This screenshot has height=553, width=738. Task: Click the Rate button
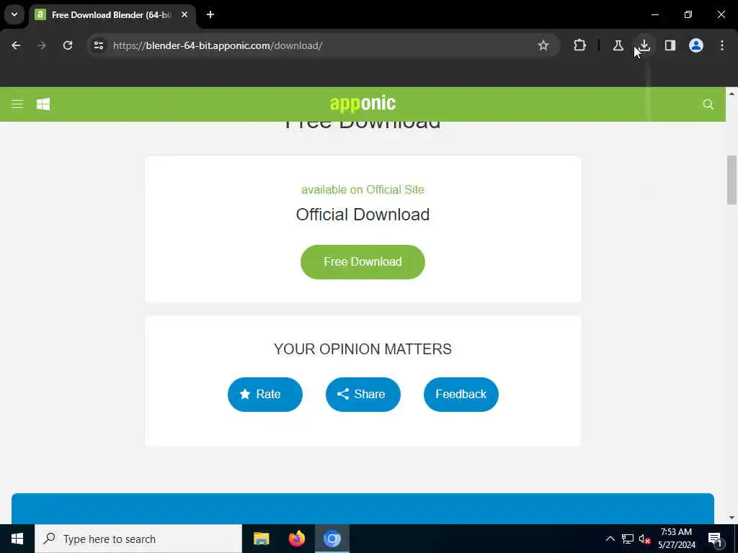(x=265, y=394)
